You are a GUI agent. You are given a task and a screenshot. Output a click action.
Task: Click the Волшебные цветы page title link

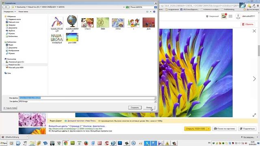[78, 126]
